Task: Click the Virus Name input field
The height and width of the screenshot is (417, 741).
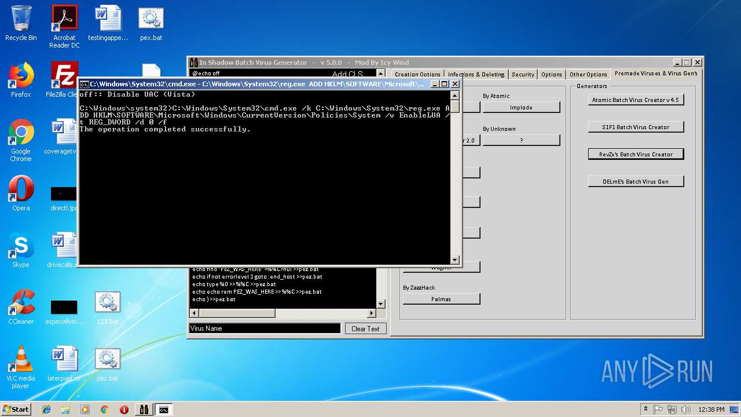Action: (x=265, y=328)
